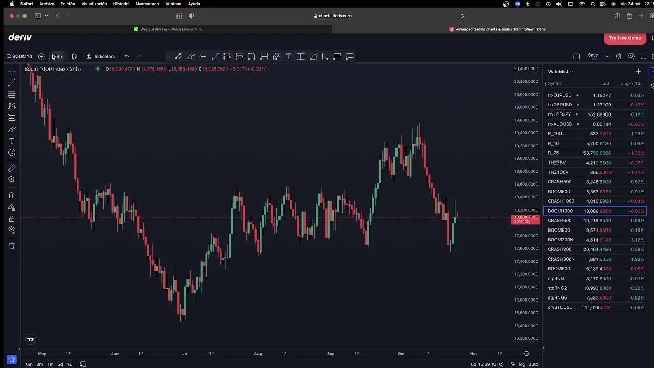Viewport: 654px width, 368px height.
Task: Open the emoji icons tool
Action: pyautogui.click(x=12, y=153)
